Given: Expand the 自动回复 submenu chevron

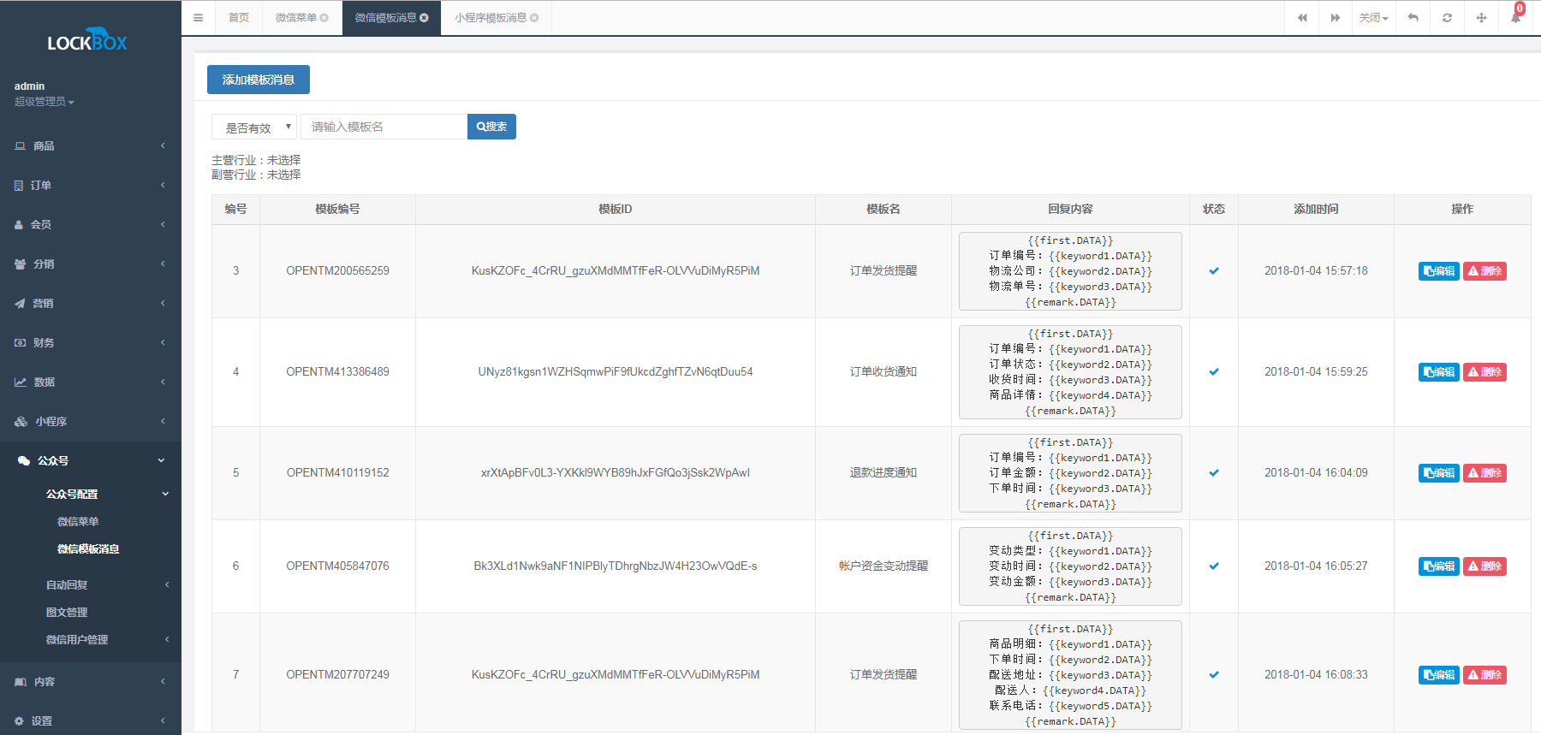Looking at the screenshot, I should pyautogui.click(x=167, y=585).
